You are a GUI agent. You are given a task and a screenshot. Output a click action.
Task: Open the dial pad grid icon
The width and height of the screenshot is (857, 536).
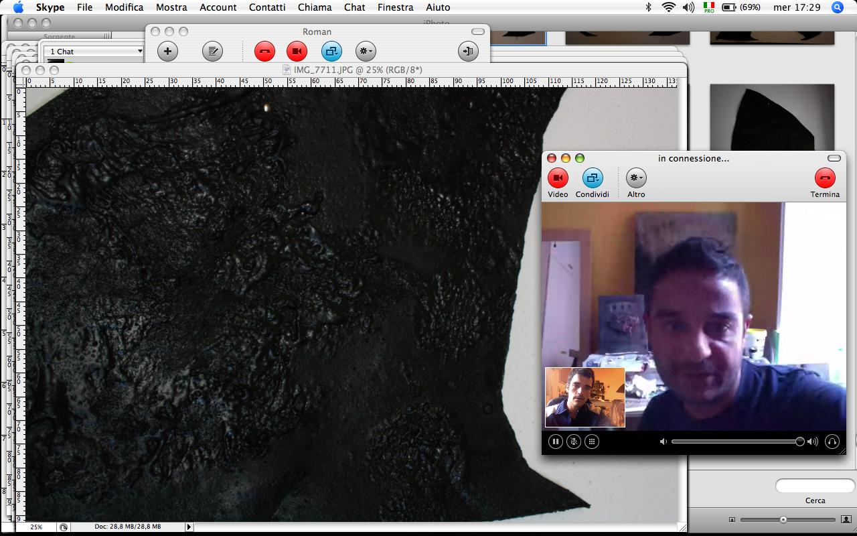tap(591, 442)
